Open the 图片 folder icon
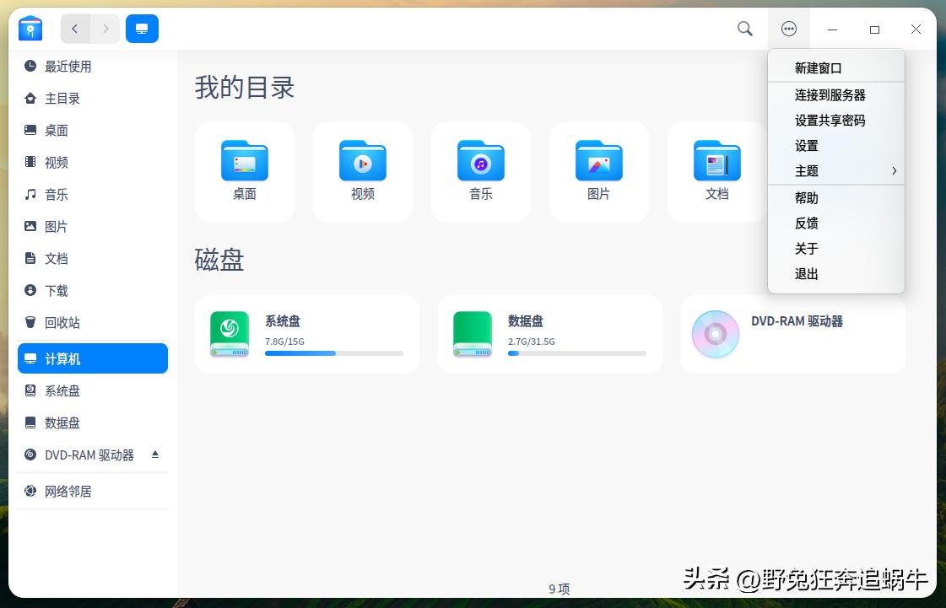946x608 pixels. click(x=598, y=161)
